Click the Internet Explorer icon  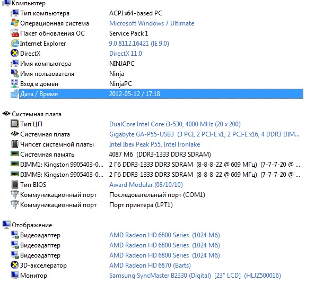[15, 43]
